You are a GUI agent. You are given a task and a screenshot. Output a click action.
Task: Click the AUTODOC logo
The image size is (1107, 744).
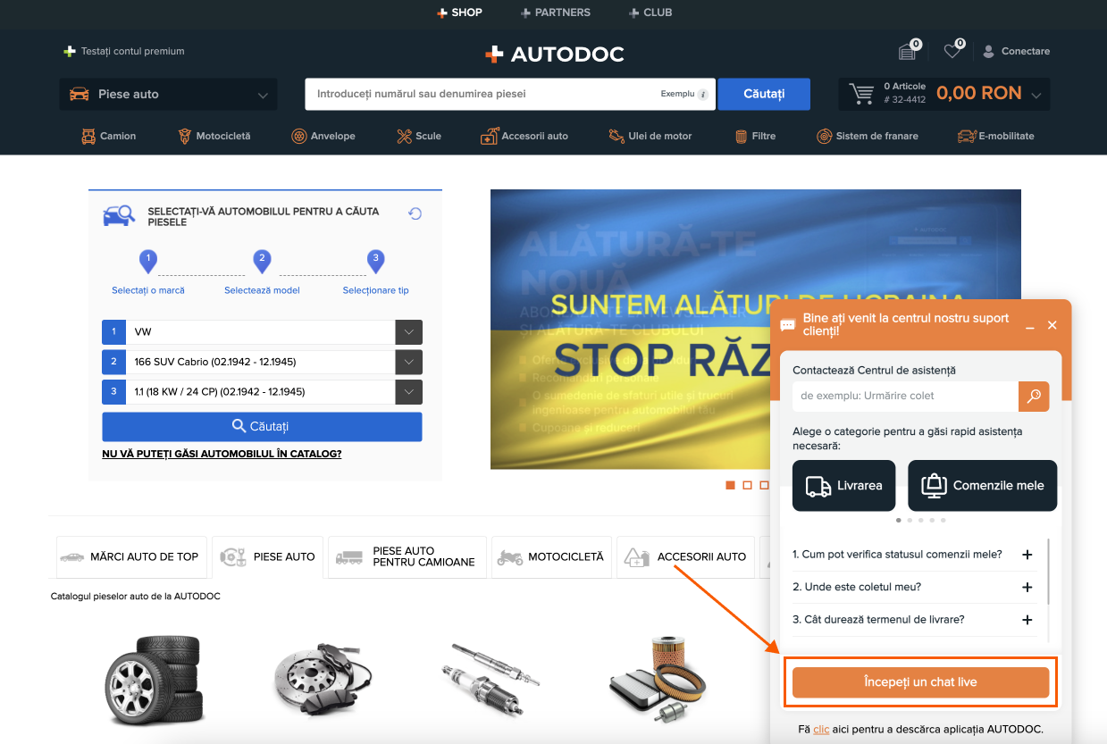tap(554, 54)
